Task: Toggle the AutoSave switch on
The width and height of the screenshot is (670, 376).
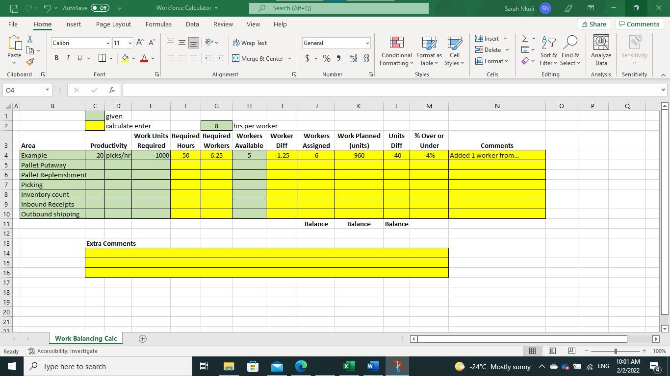Action: coord(97,8)
